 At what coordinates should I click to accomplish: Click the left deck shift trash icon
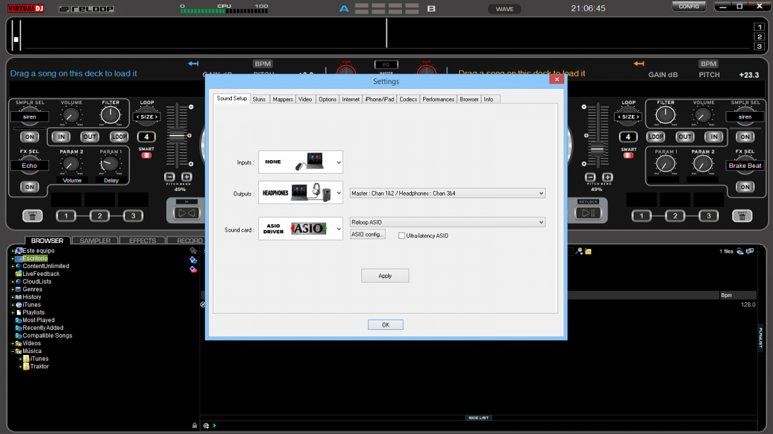pos(32,216)
